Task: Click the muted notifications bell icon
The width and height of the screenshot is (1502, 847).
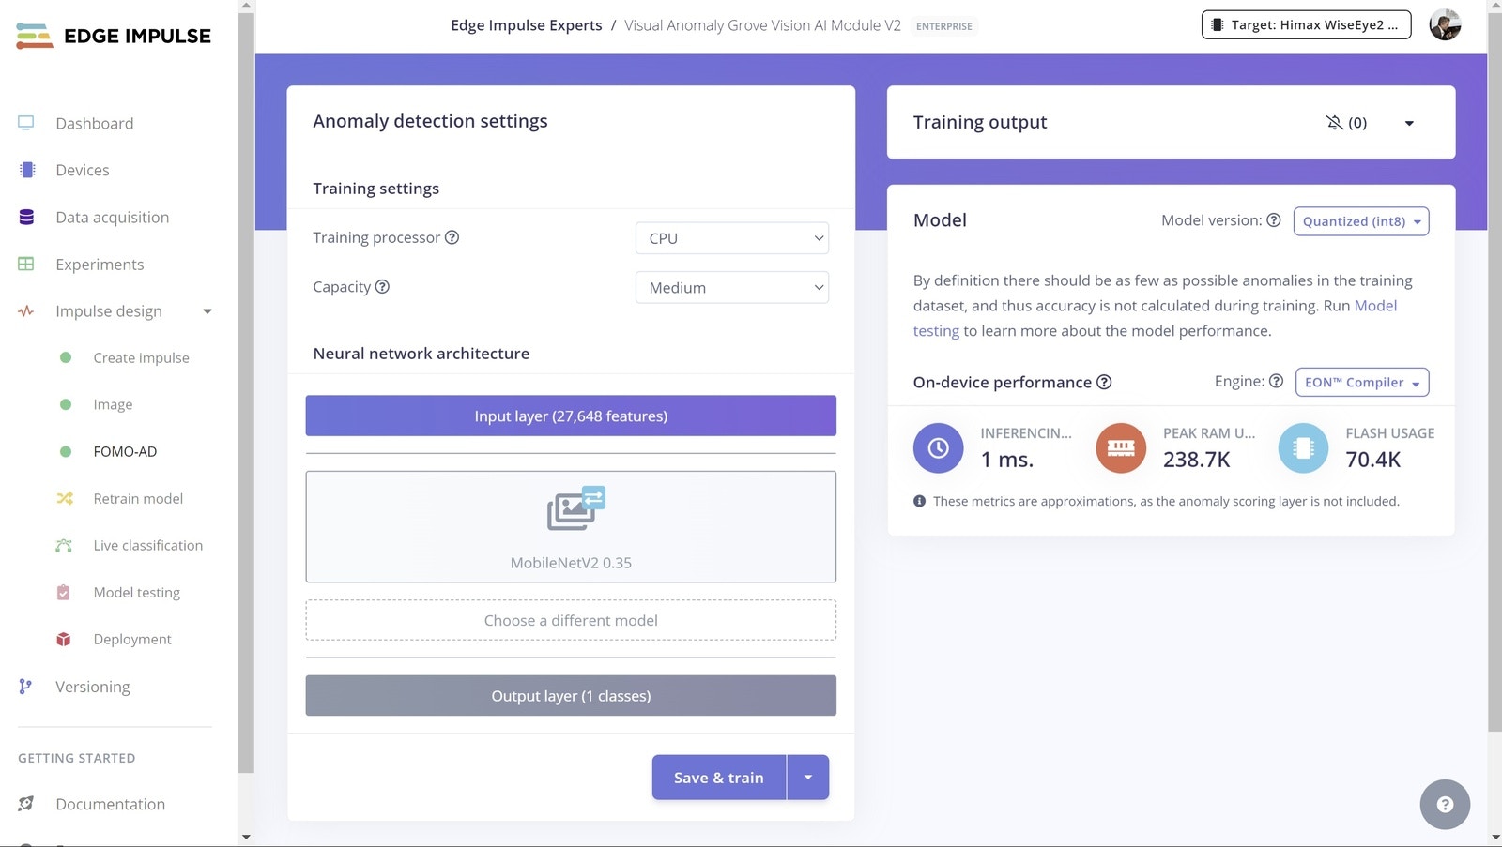Action: pos(1334,123)
